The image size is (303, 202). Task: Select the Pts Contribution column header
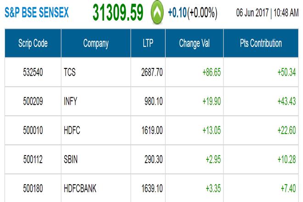pyautogui.click(x=260, y=44)
